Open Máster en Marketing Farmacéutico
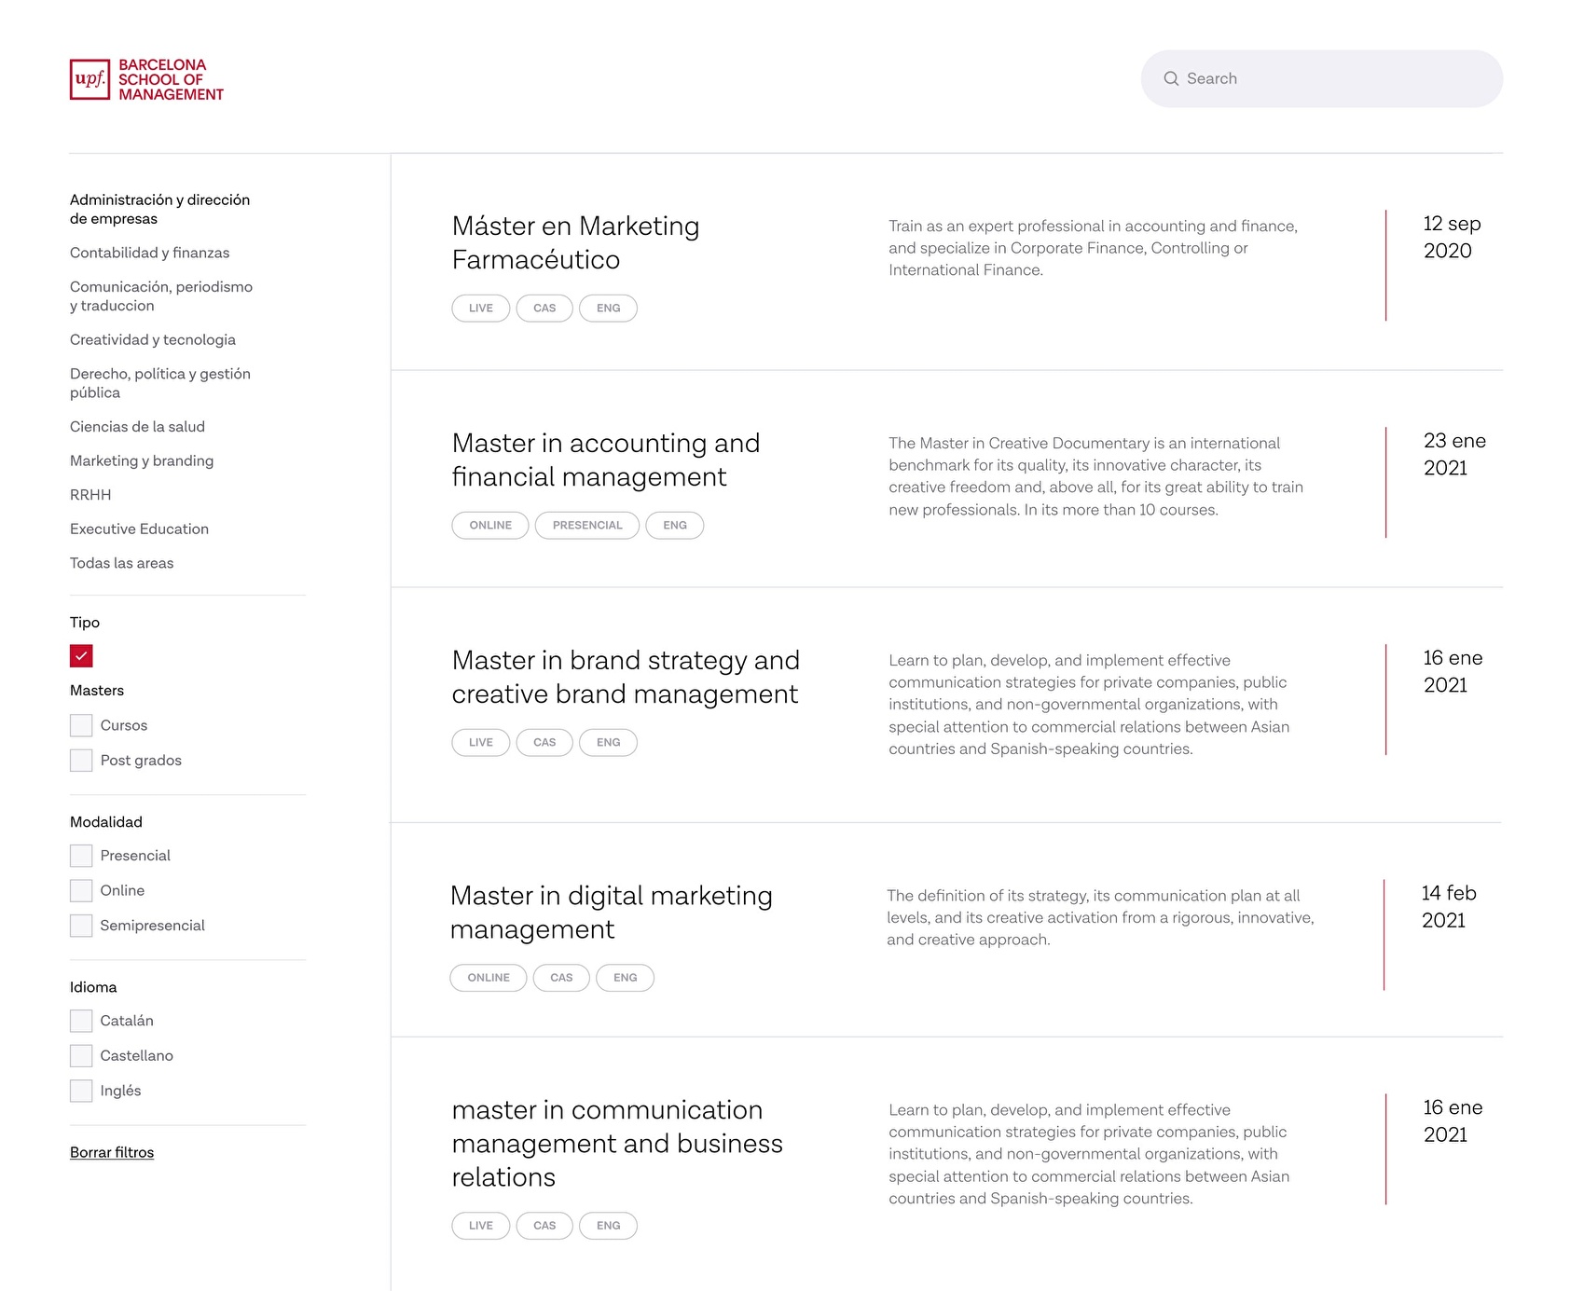This screenshot has height=1291, width=1570. [x=575, y=242]
